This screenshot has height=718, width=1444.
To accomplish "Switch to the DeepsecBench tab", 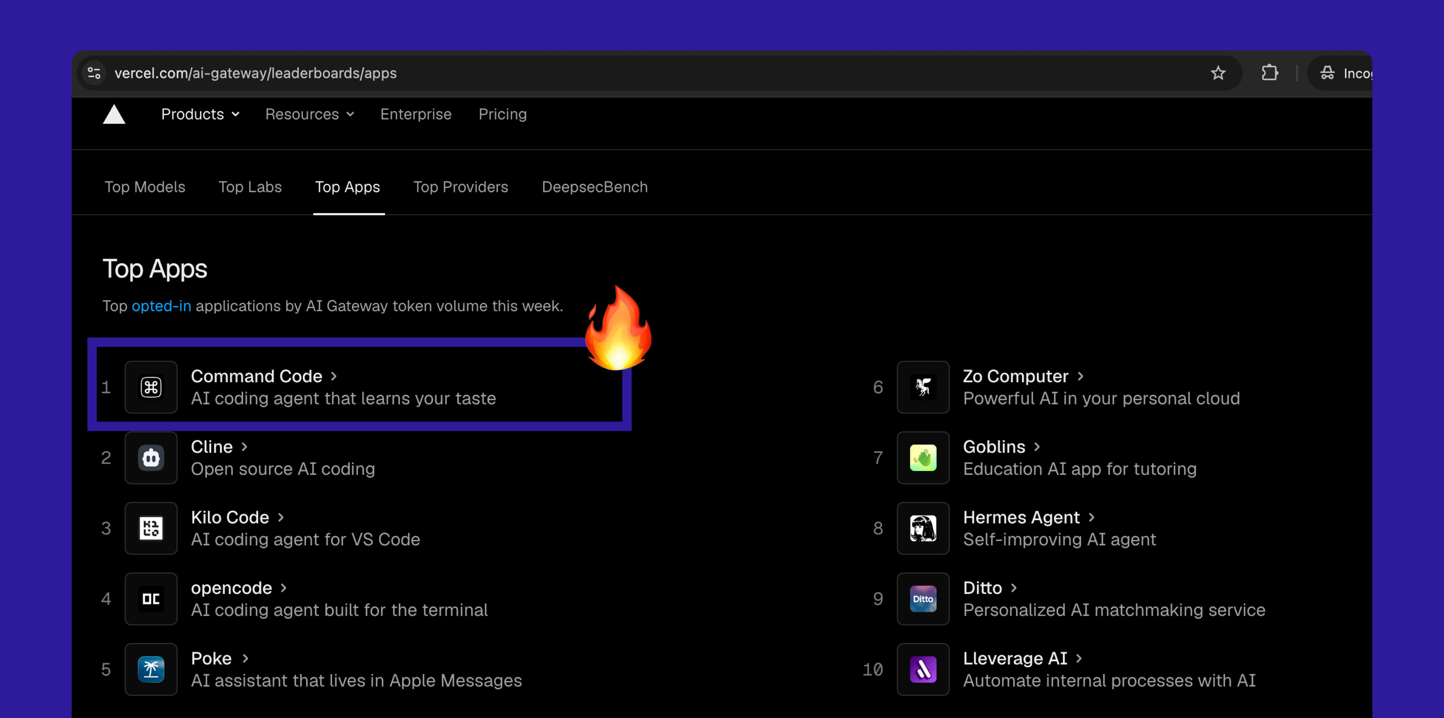I will click(x=595, y=187).
